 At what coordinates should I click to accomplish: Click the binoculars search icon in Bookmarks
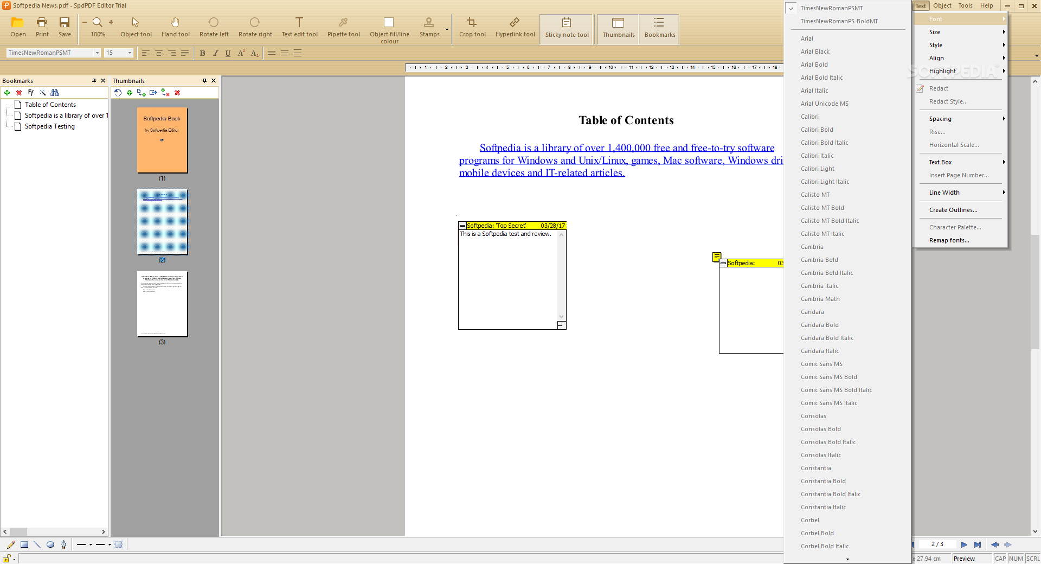54,93
